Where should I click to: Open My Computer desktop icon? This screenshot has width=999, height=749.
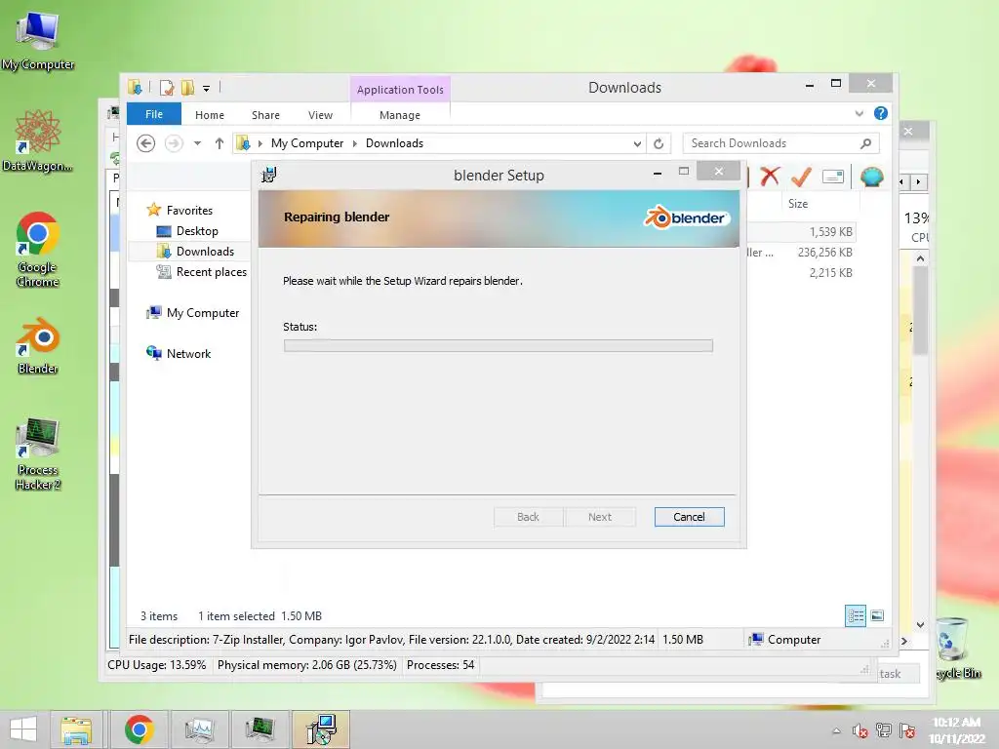click(38, 41)
